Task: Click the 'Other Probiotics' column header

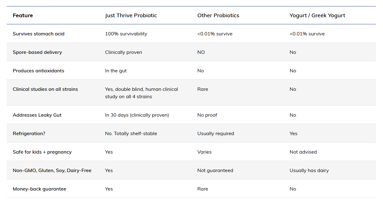Action: (x=218, y=15)
